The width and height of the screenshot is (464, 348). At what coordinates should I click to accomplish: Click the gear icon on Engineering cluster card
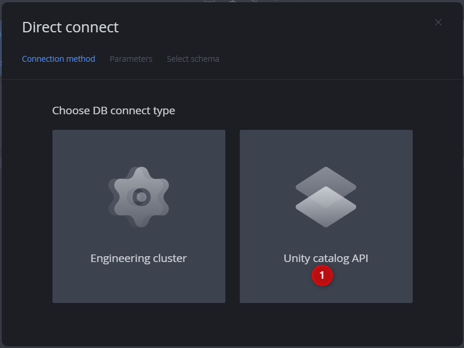click(x=138, y=196)
